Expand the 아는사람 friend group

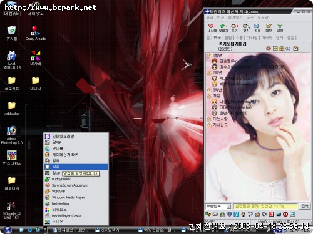click(217, 119)
